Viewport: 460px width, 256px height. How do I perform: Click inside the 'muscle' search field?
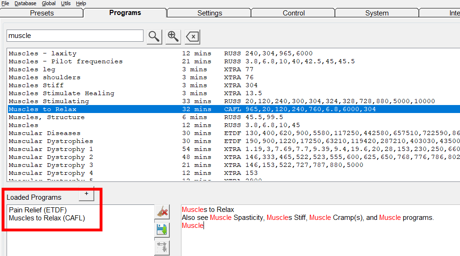pyautogui.click(x=75, y=36)
